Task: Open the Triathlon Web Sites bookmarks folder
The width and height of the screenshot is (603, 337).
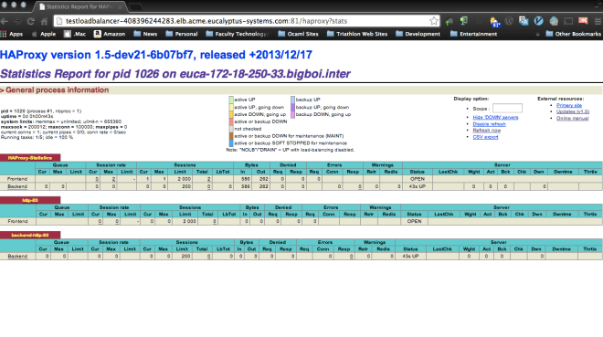Action: (357, 34)
